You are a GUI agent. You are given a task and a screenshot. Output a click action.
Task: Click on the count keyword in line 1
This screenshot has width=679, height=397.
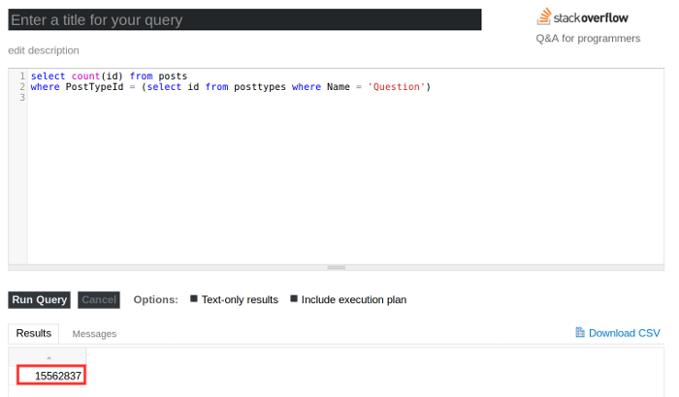(x=85, y=76)
